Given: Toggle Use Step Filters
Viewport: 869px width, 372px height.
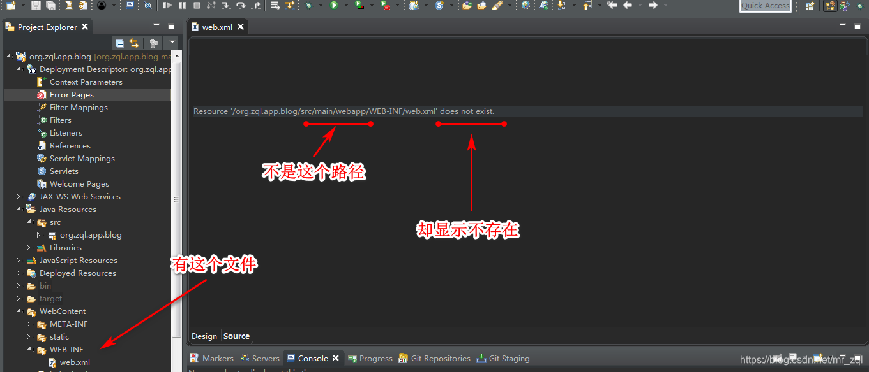Looking at the screenshot, I should click(290, 5).
